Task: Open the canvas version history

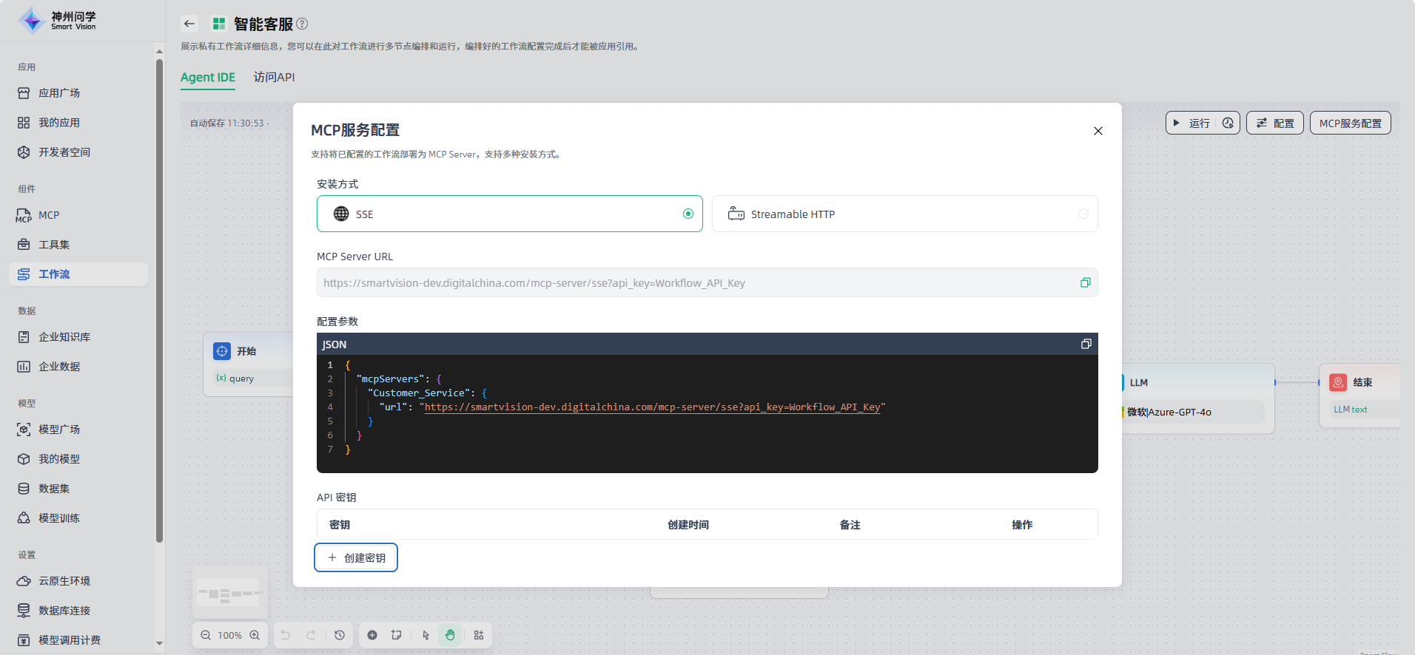Action: (340, 635)
